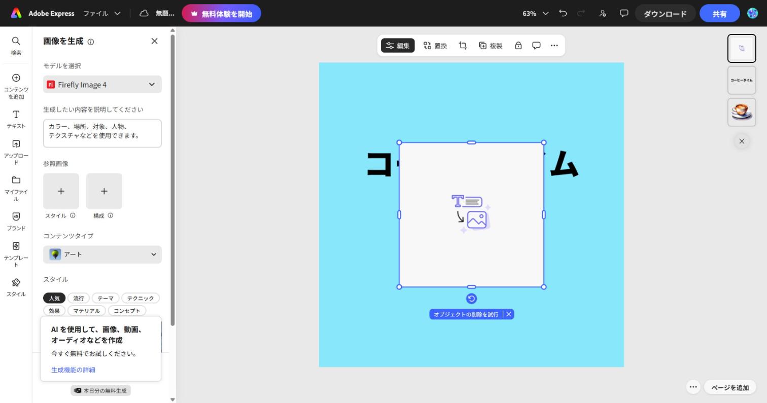Click the info icon next to 画像を生成
Screen dimensions: 767x403
pyautogui.click(x=91, y=42)
